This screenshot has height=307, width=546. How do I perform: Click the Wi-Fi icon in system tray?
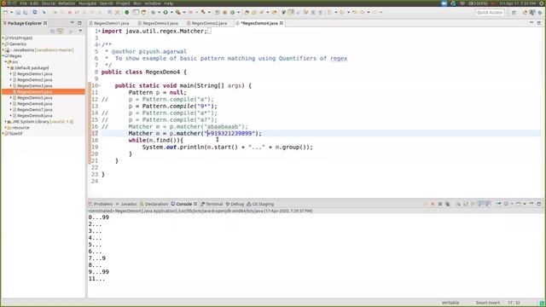point(462,3)
